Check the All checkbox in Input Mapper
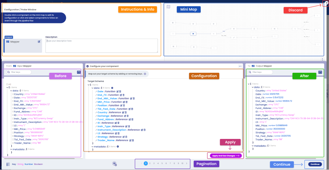 [x=7, y=84]
